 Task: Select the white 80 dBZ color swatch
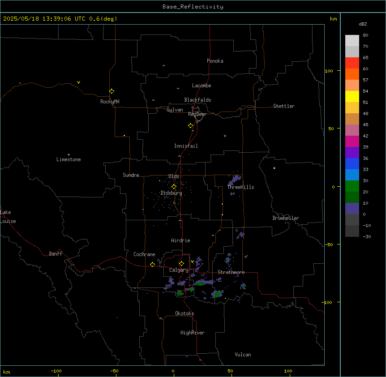tap(352, 41)
